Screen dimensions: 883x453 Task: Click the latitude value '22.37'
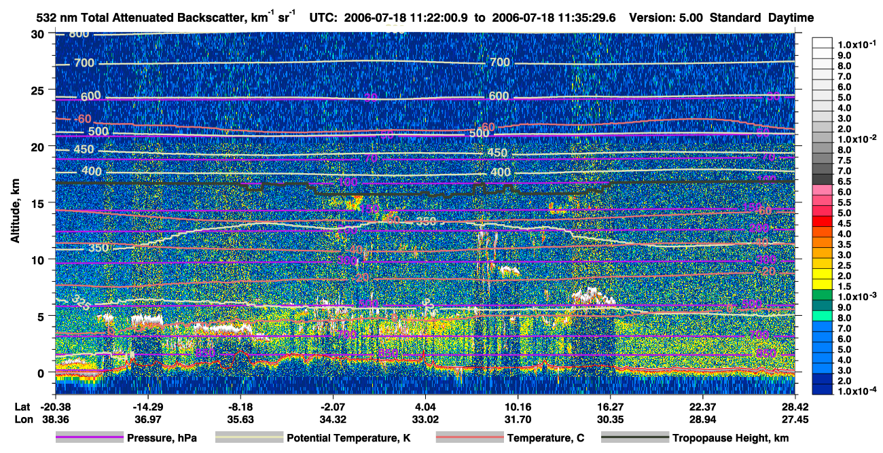pyautogui.click(x=703, y=407)
